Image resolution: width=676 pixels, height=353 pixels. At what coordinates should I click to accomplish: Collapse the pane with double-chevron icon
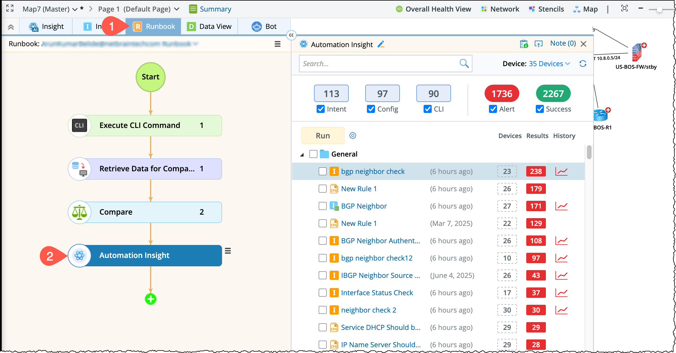291,35
